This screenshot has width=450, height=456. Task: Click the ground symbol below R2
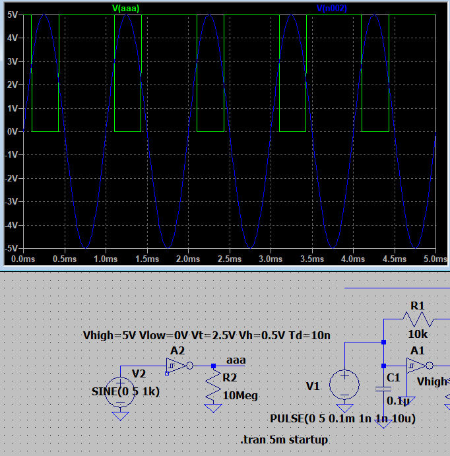tap(213, 407)
